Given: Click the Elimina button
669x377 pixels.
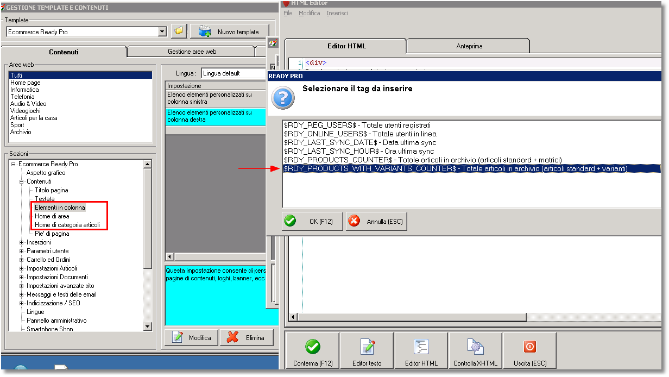Looking at the screenshot, I should coord(245,337).
